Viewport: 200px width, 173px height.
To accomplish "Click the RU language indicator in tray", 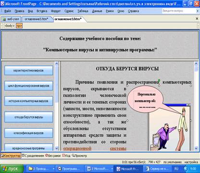I will (x=176, y=169).
